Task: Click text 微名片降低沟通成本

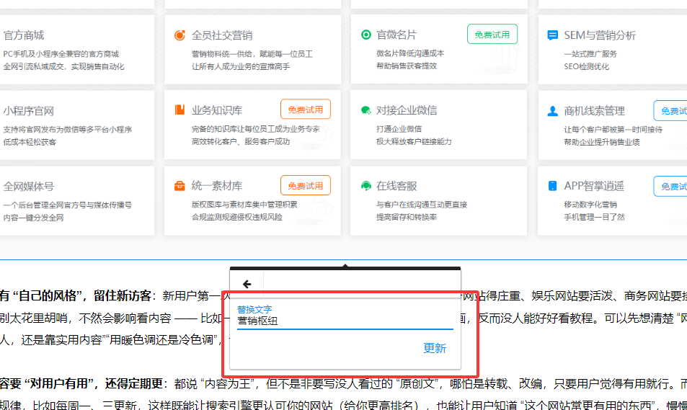Action: pos(410,53)
